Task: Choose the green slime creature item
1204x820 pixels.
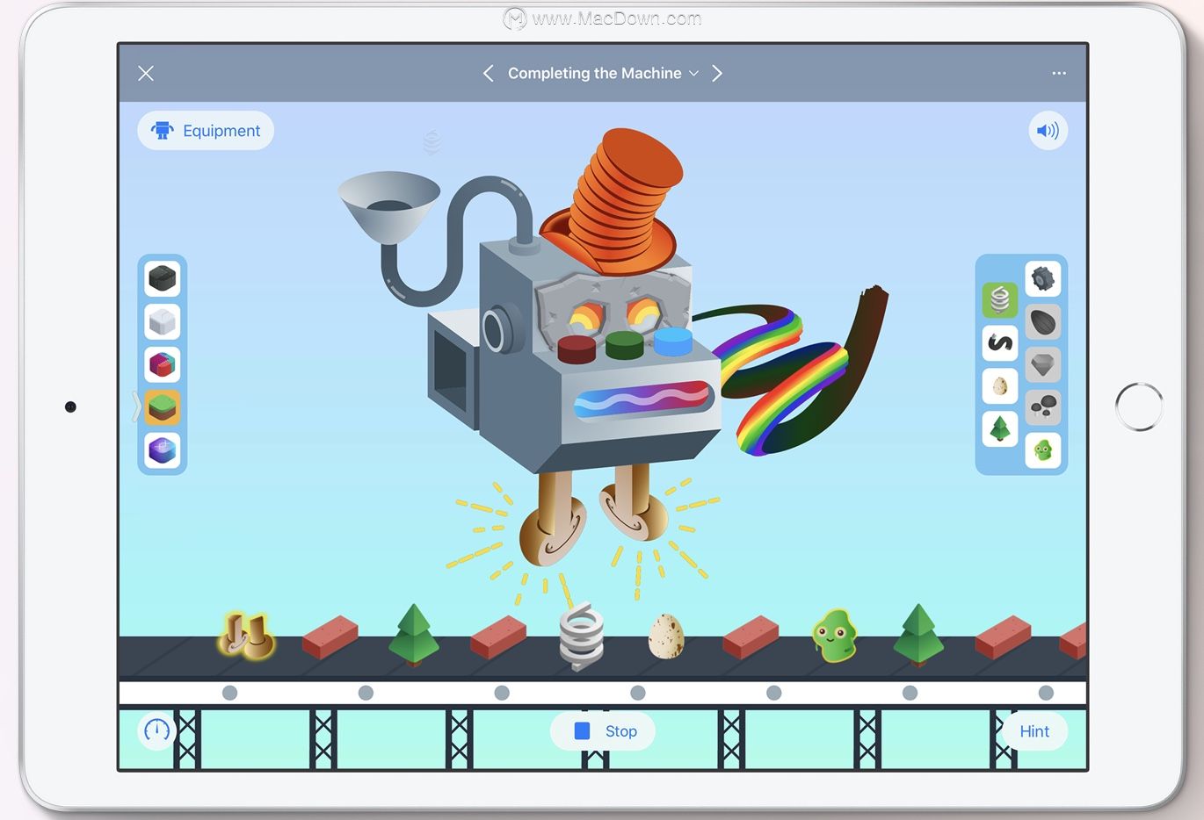Action: pyautogui.click(x=1043, y=450)
